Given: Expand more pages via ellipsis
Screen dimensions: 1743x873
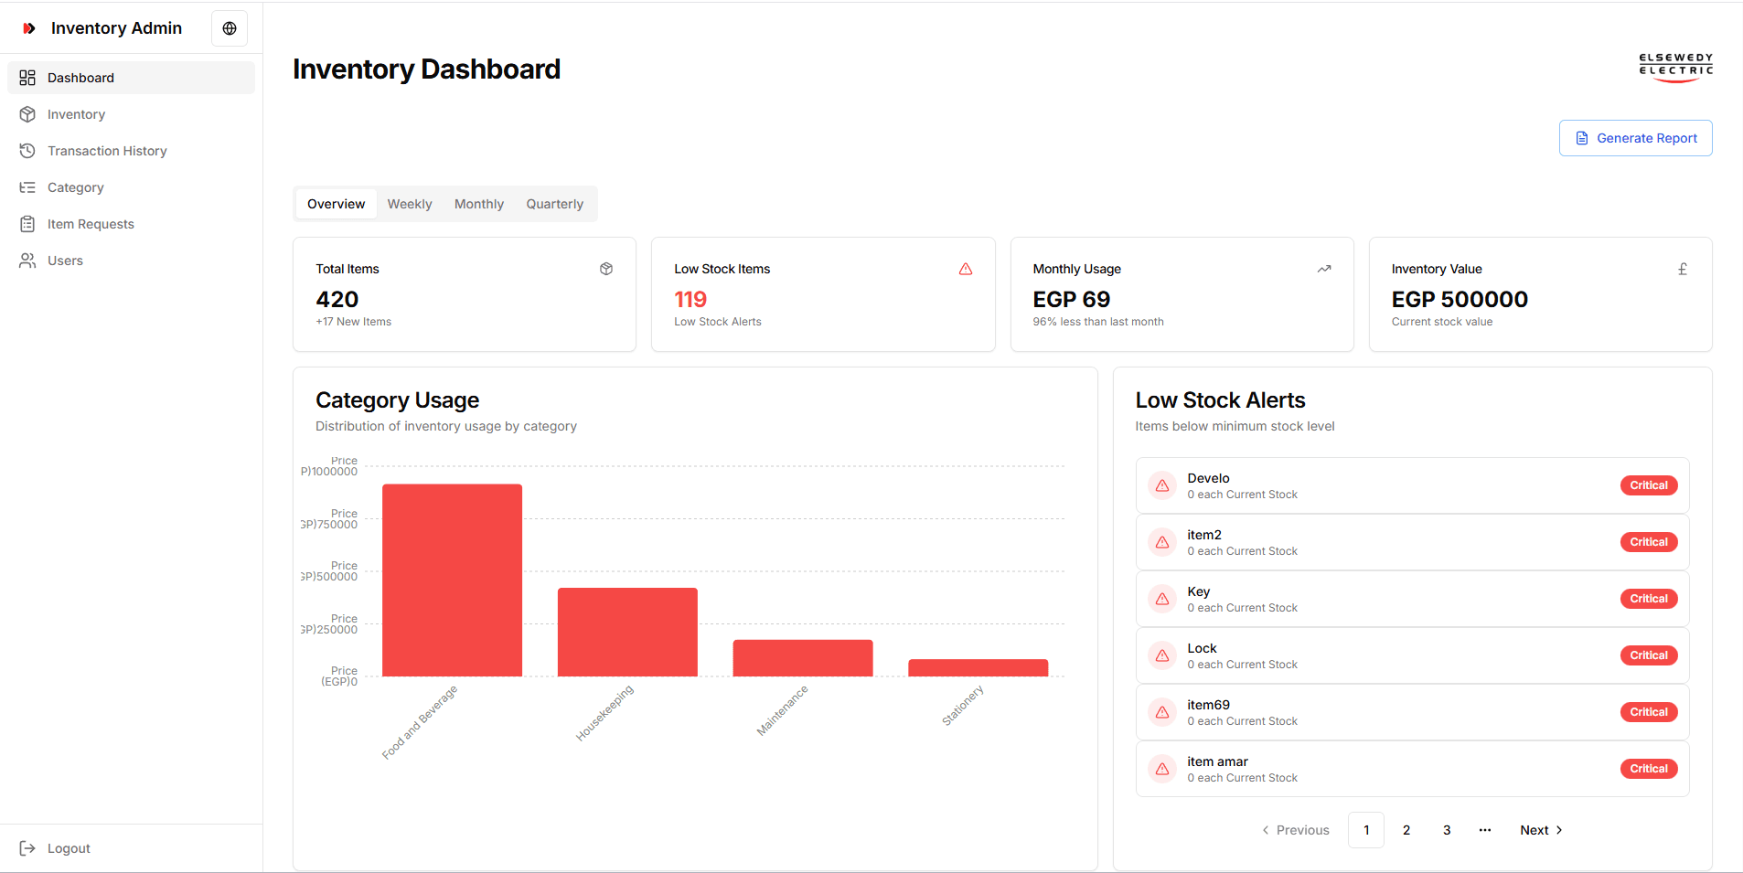Looking at the screenshot, I should pos(1485,830).
